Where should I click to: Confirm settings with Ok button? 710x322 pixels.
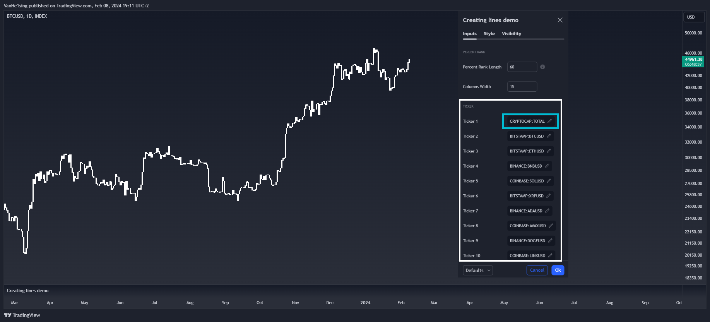558,270
